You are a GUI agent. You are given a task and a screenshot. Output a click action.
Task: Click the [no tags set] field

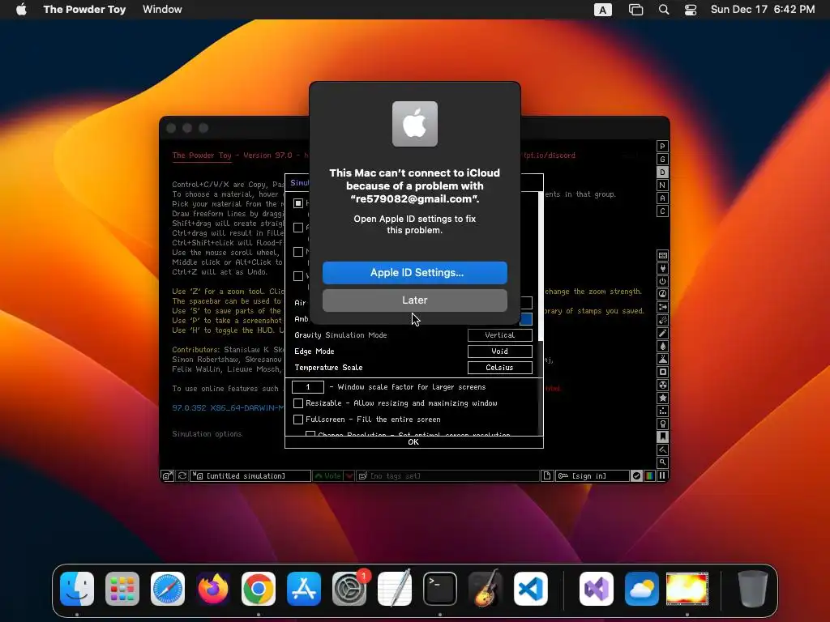point(447,476)
